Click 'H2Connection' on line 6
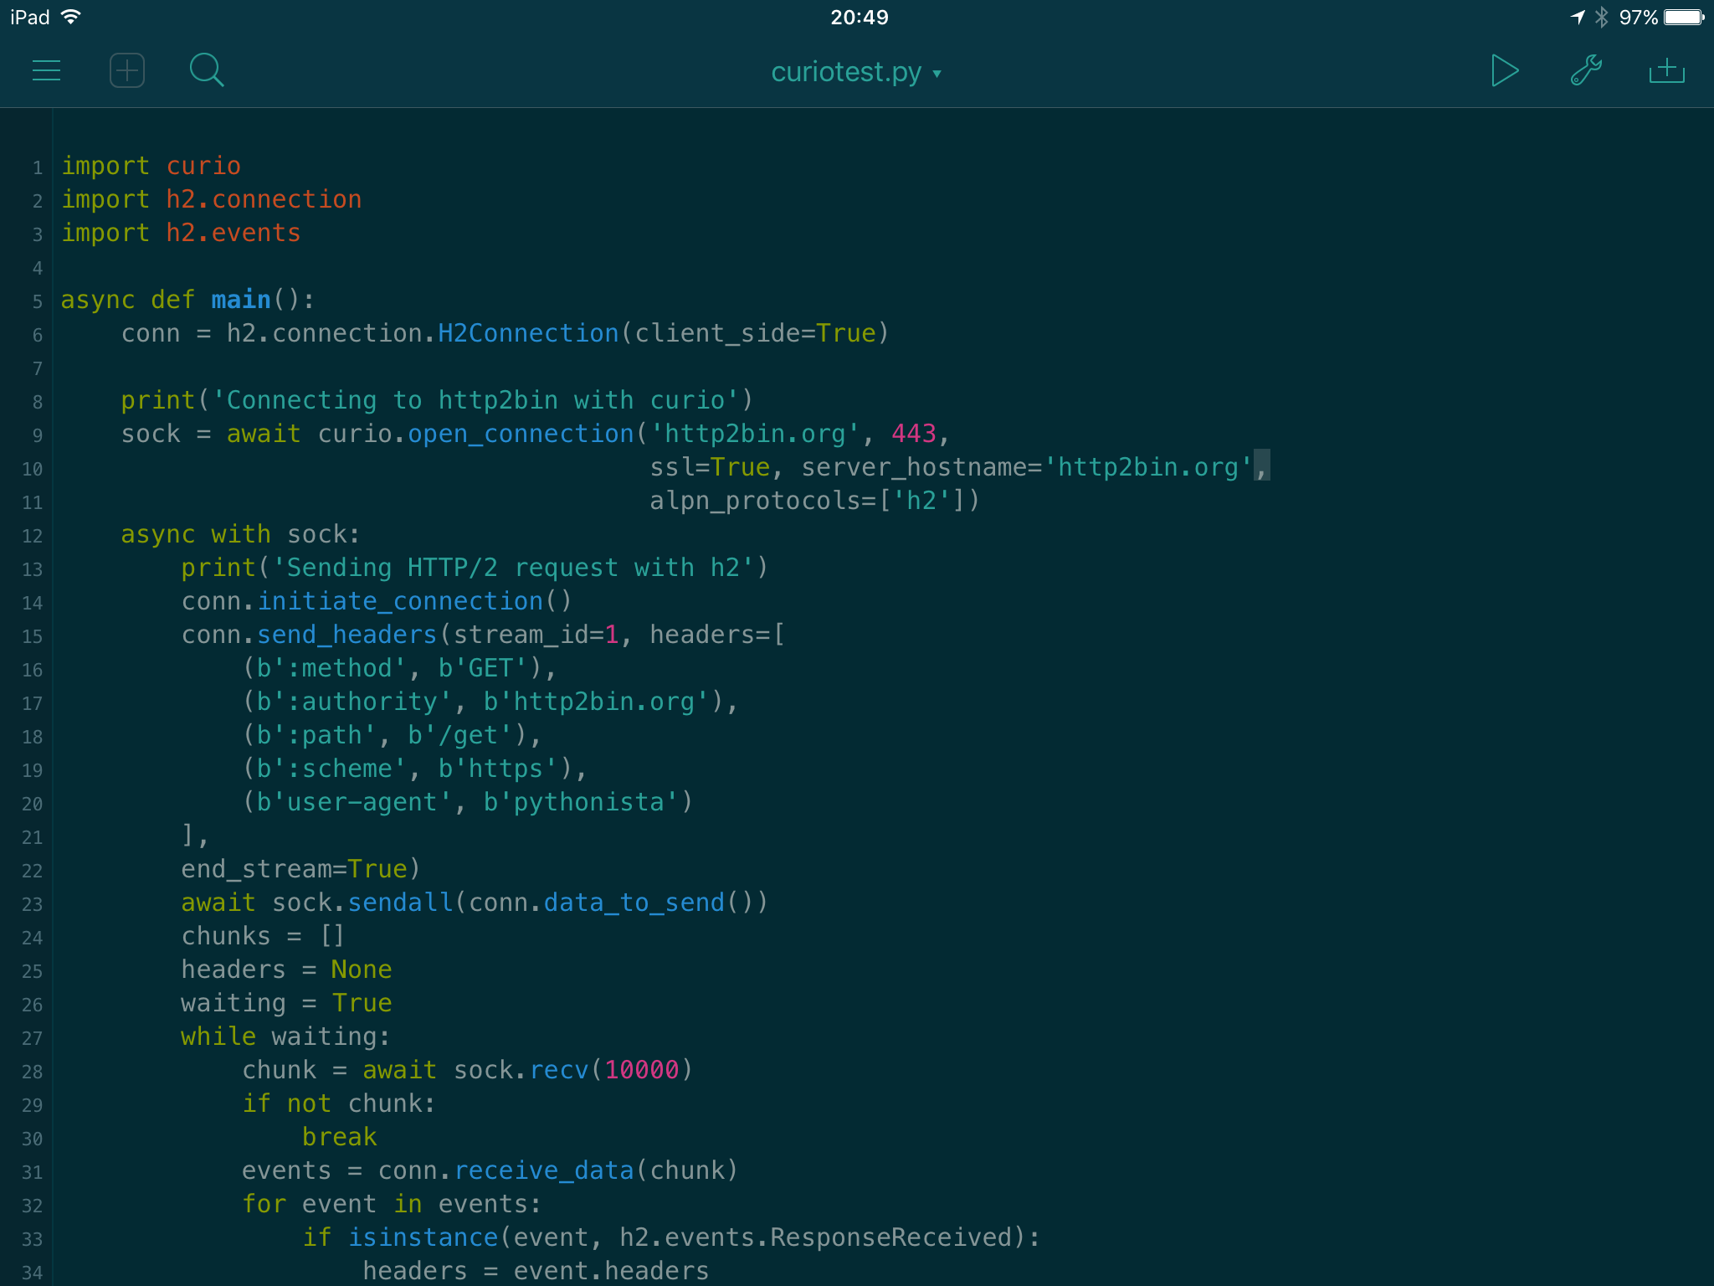 pos(528,333)
